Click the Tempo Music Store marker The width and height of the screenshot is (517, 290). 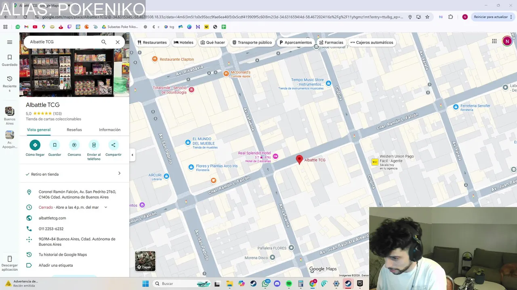pos(328,83)
